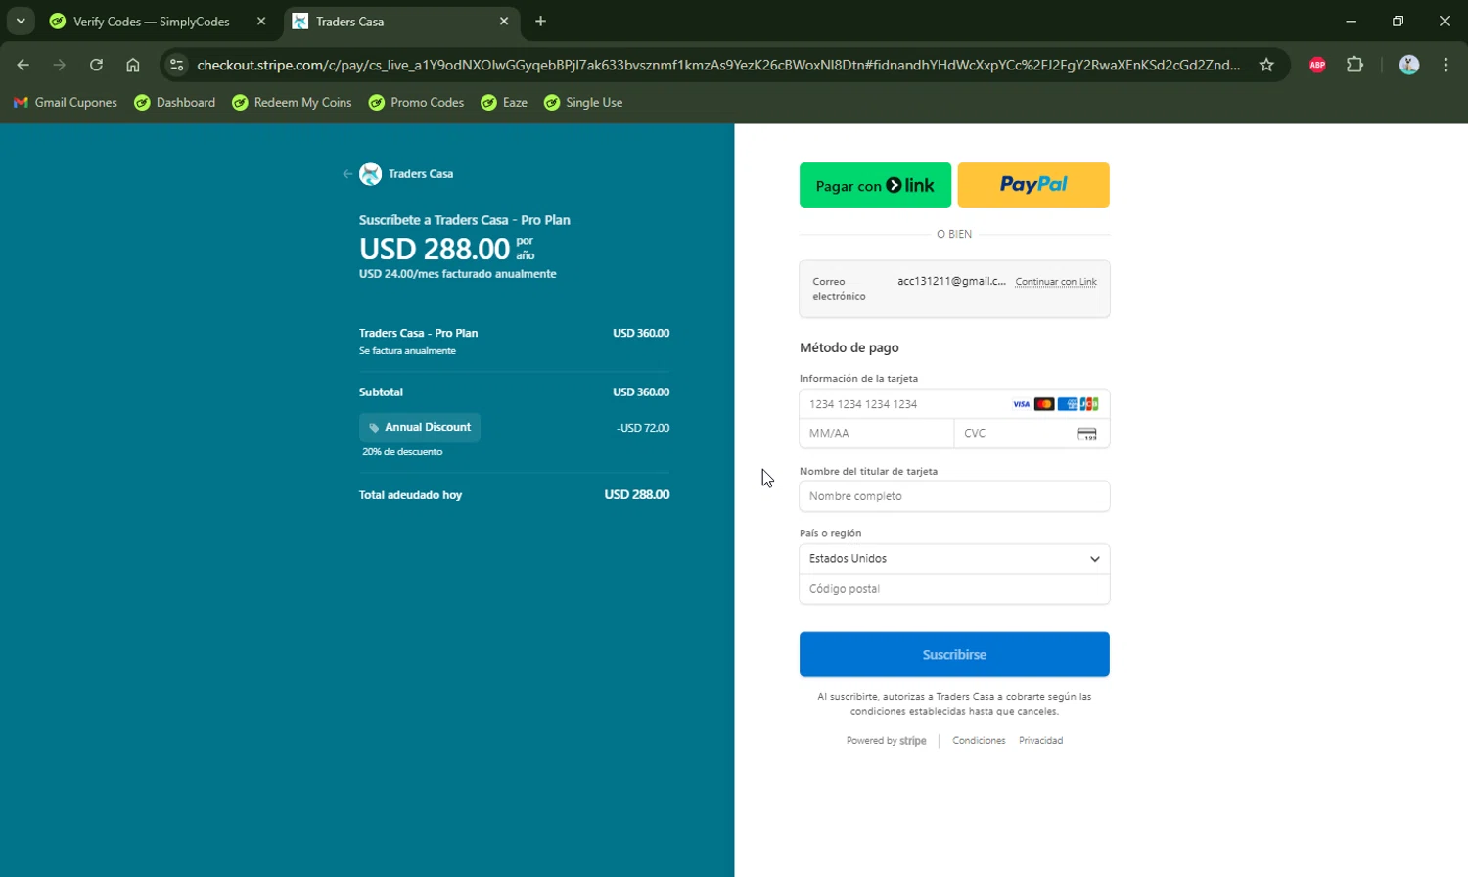Click the Visa card brand icon
This screenshot has width=1468, height=877.
click(x=1021, y=404)
